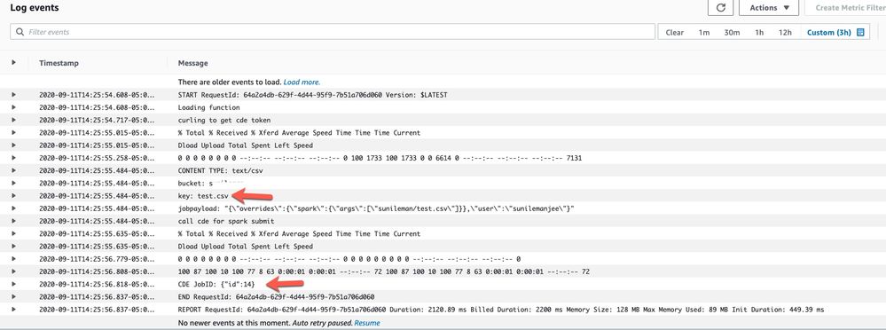Expand the END RequestId log row
The width and height of the screenshot is (886, 330).
tap(13, 296)
